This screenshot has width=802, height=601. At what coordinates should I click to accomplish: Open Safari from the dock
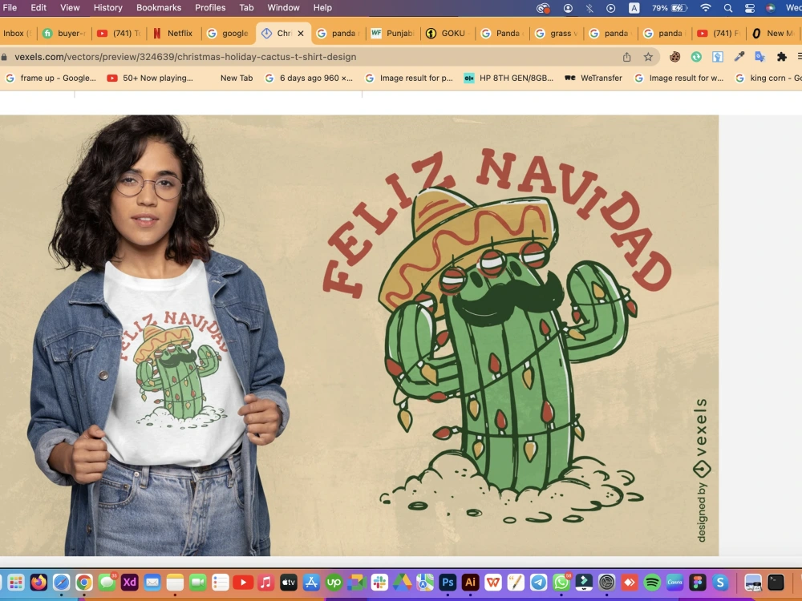62,582
